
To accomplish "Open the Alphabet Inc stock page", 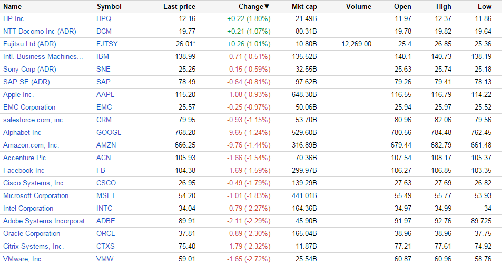I will click(22, 132).
